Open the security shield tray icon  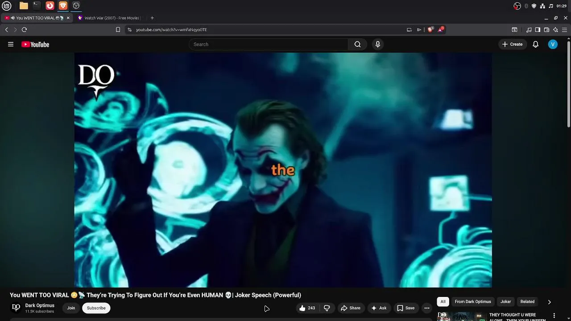(534, 6)
